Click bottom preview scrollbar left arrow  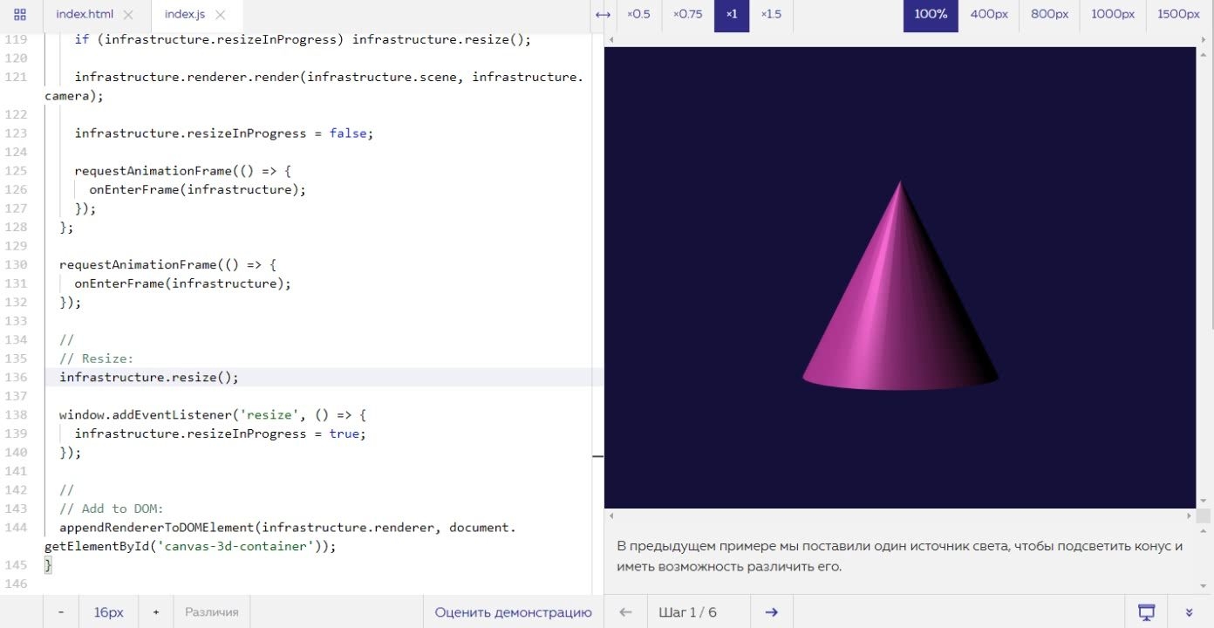(x=610, y=515)
